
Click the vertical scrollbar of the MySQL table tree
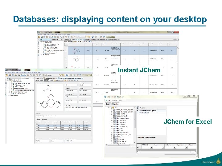point(134,125)
